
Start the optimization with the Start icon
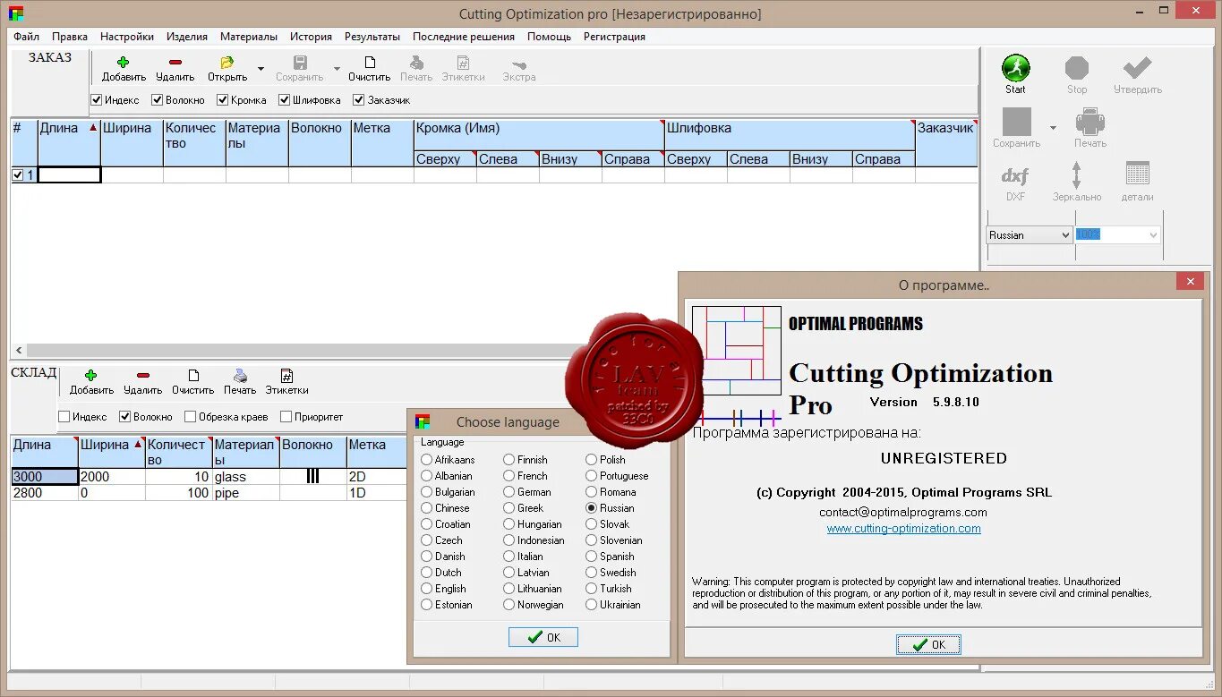(x=1015, y=68)
